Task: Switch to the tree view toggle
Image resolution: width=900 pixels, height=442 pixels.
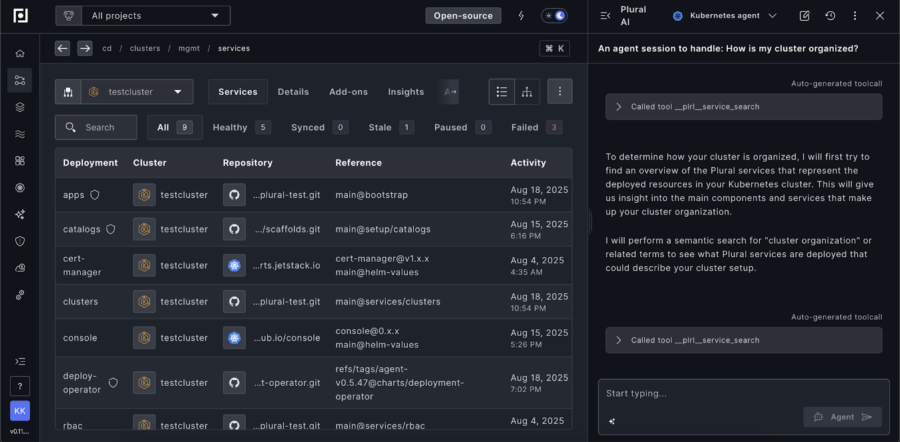Action: (x=527, y=92)
